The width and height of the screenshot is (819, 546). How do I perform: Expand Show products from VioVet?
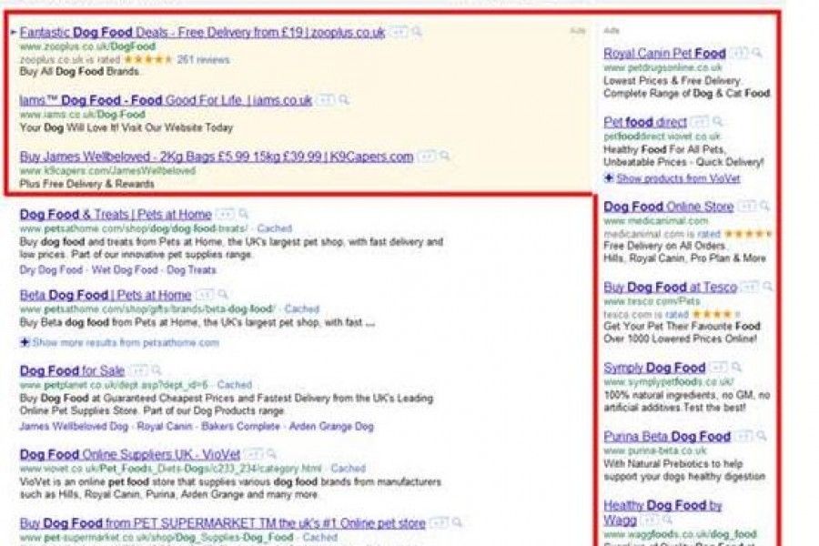pos(672,178)
